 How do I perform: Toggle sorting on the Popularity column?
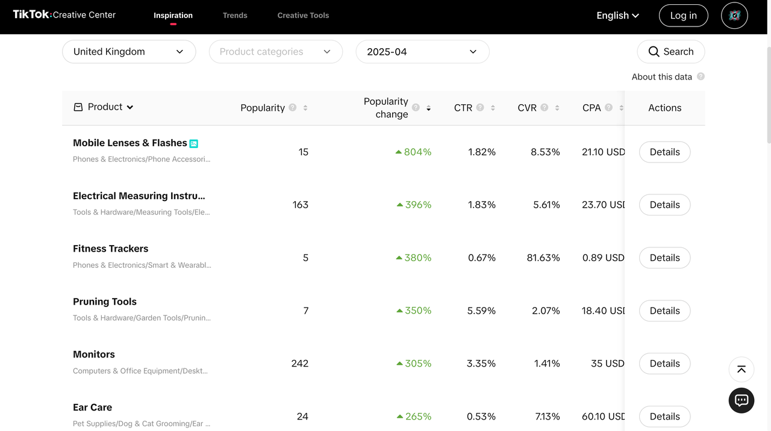click(x=305, y=108)
